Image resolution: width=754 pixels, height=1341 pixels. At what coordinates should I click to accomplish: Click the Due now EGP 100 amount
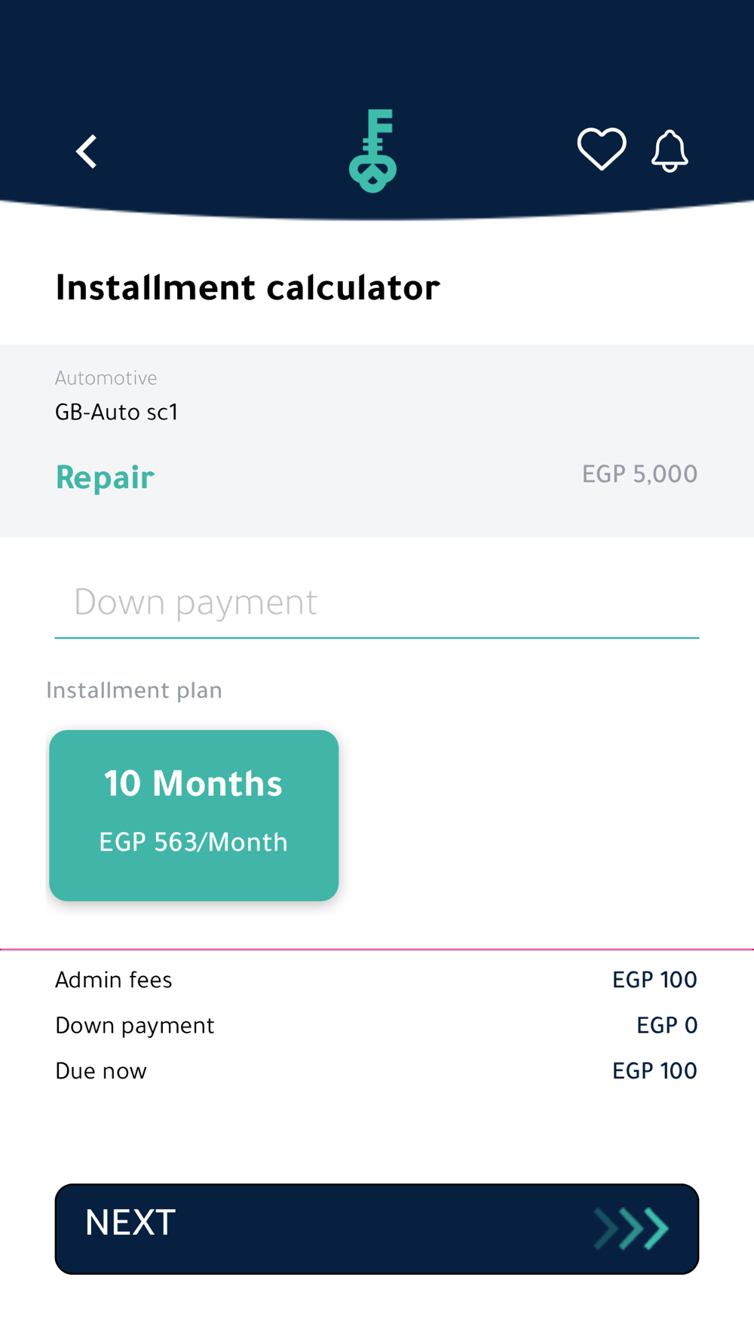654,1071
